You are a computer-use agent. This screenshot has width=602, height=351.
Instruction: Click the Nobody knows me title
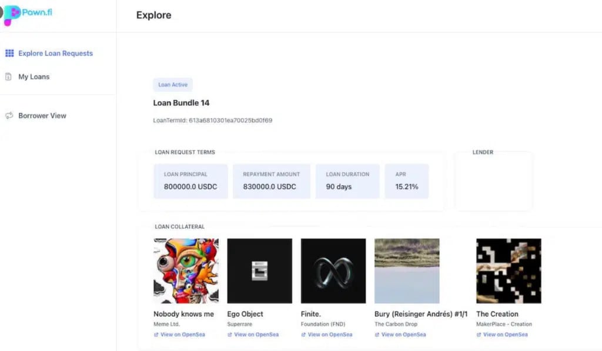point(183,314)
